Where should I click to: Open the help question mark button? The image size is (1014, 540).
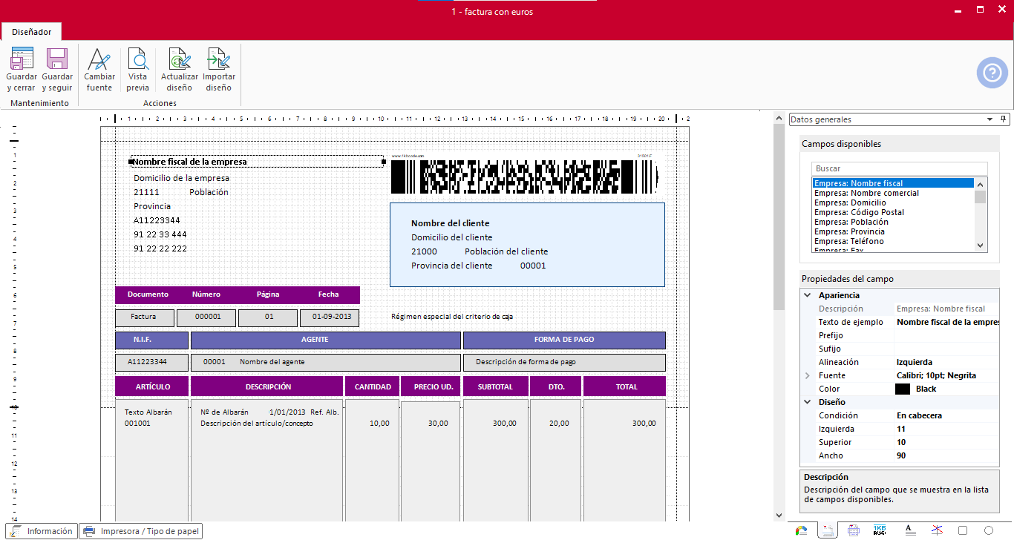[992, 73]
